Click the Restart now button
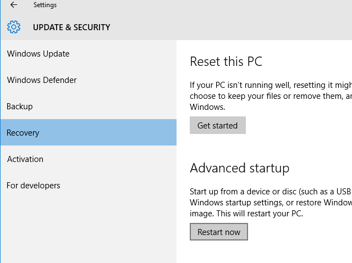352x263 pixels. pos(219,232)
